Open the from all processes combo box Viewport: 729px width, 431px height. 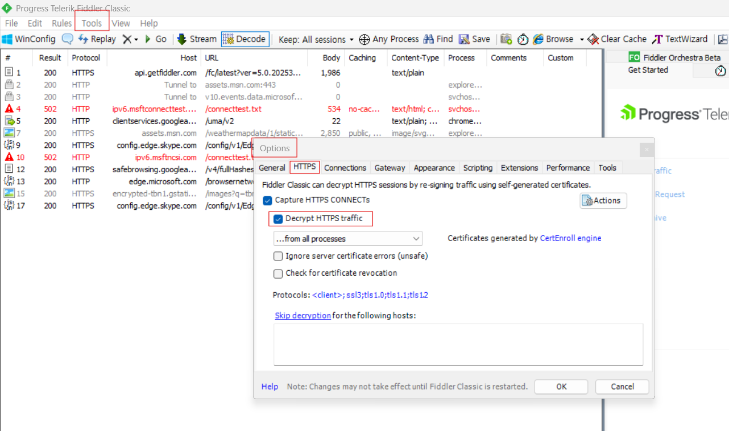click(x=348, y=239)
